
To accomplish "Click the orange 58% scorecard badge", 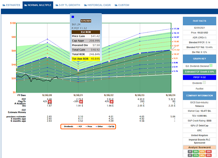I will pos(202,155).
